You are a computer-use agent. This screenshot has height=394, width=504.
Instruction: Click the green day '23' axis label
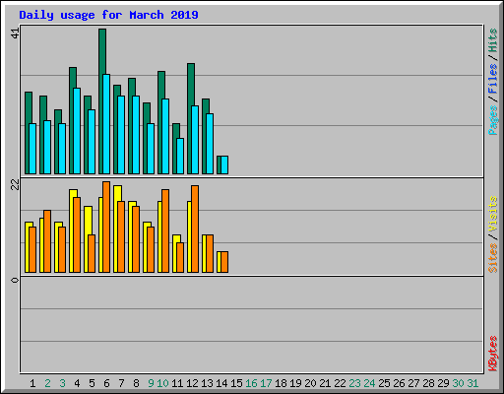coord(354,383)
